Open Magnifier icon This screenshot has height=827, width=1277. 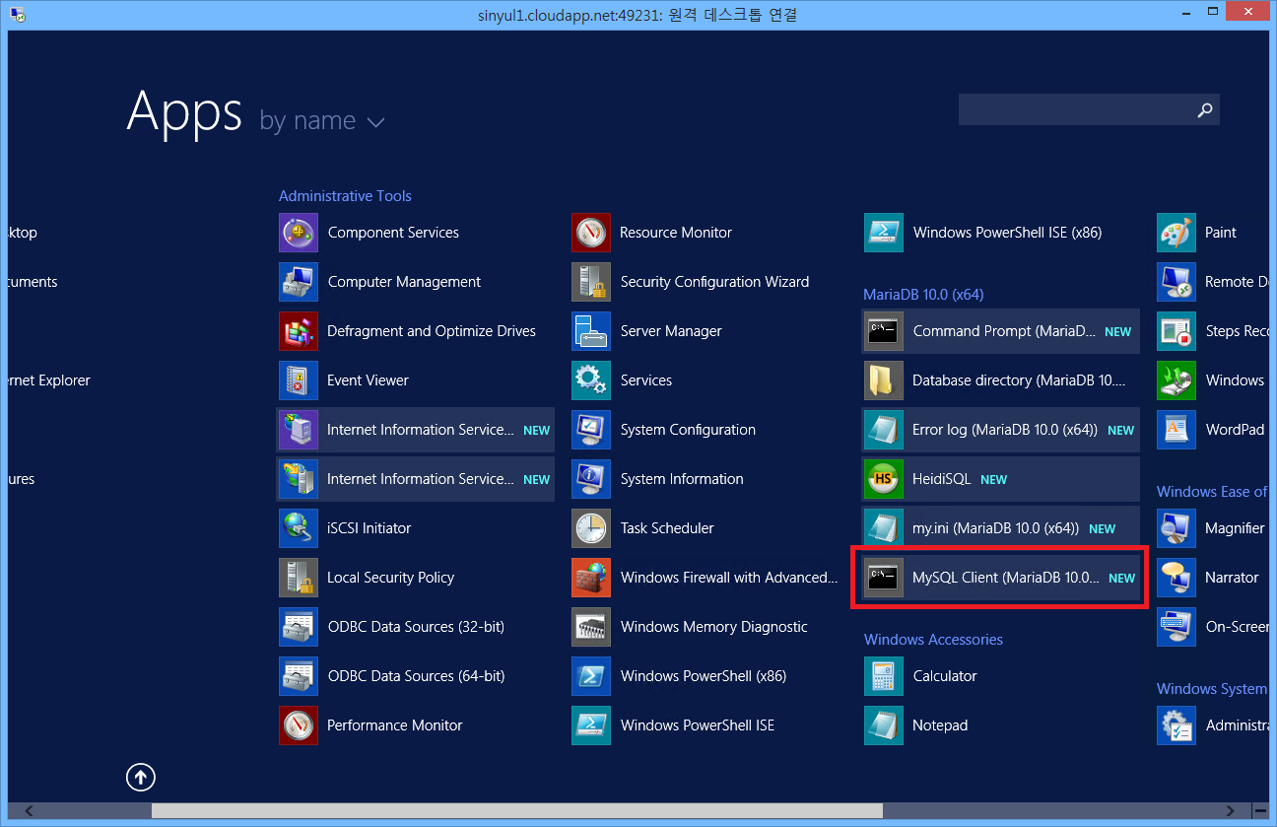click(1176, 528)
